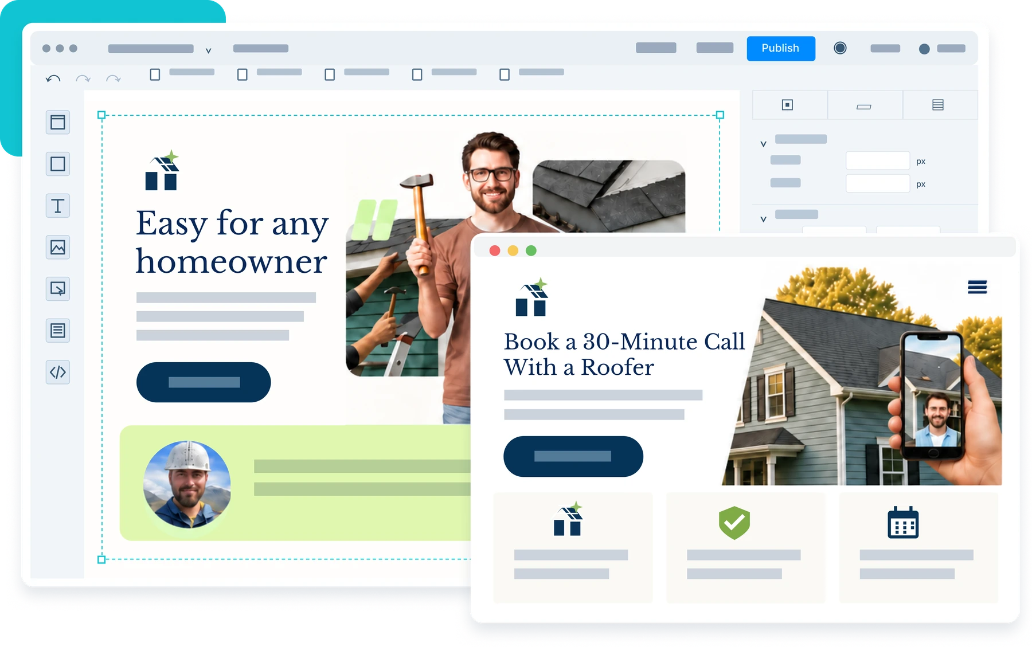
Task: Click the user account dot in top bar
Action: (x=924, y=49)
